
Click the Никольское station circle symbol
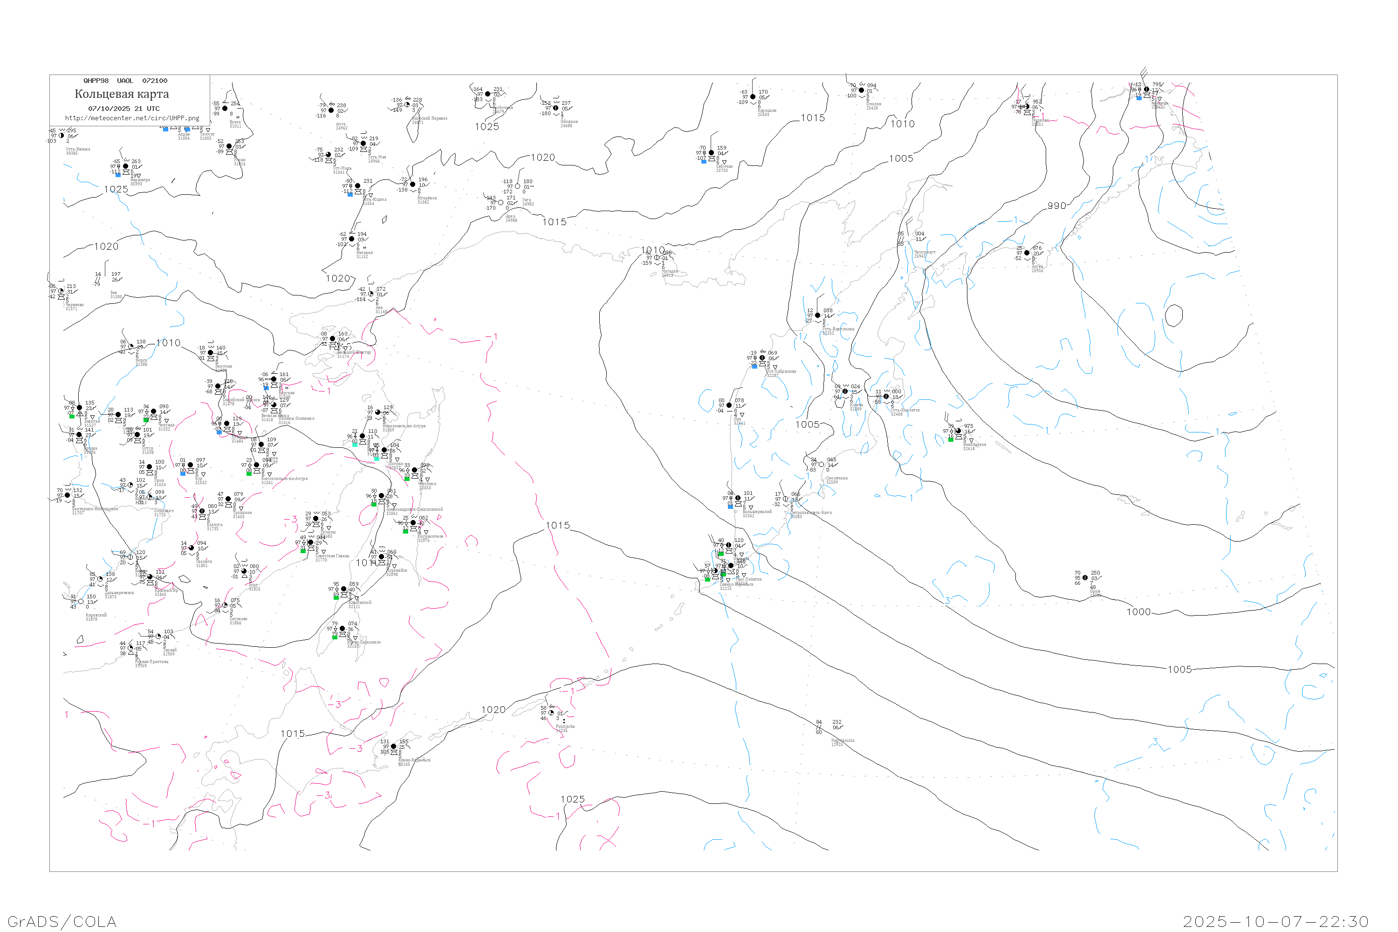[x=958, y=432]
